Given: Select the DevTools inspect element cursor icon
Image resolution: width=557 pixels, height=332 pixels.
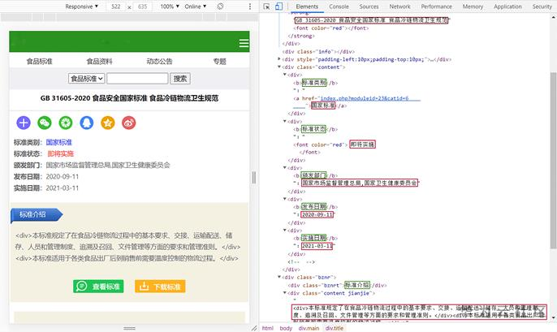Looking at the screenshot, I should coord(267,6).
